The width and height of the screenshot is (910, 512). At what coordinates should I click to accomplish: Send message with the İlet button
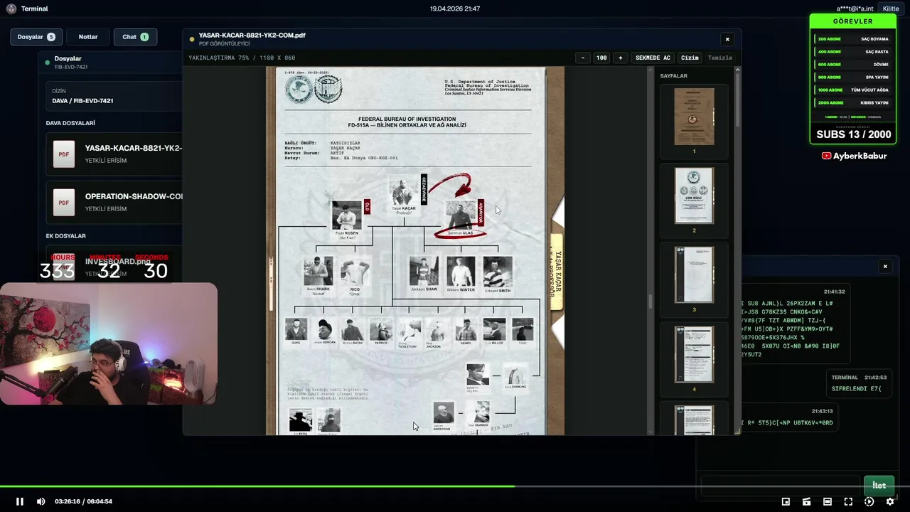pos(879,486)
